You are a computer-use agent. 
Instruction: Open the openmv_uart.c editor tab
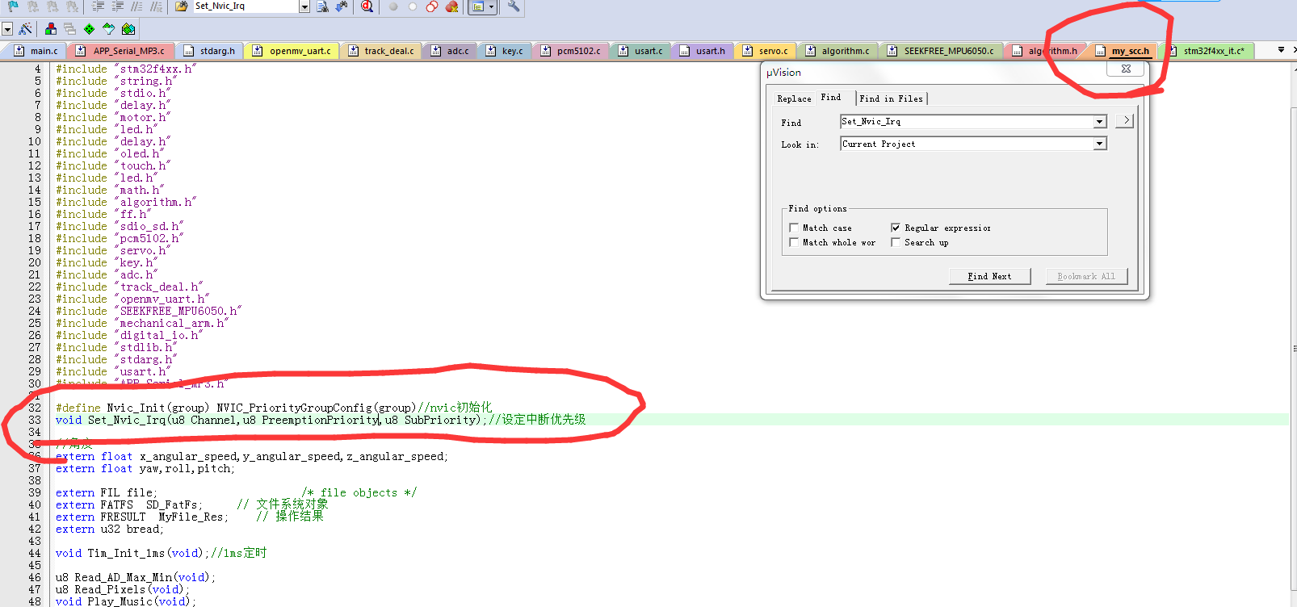click(292, 51)
